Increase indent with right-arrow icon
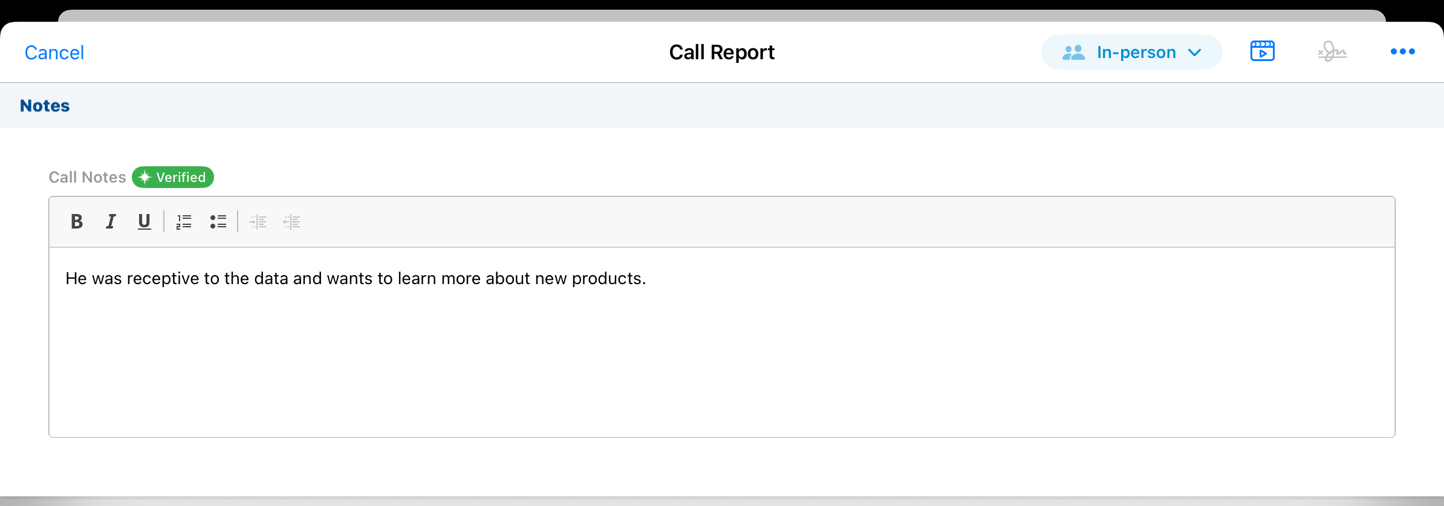The width and height of the screenshot is (1444, 506). 258,222
